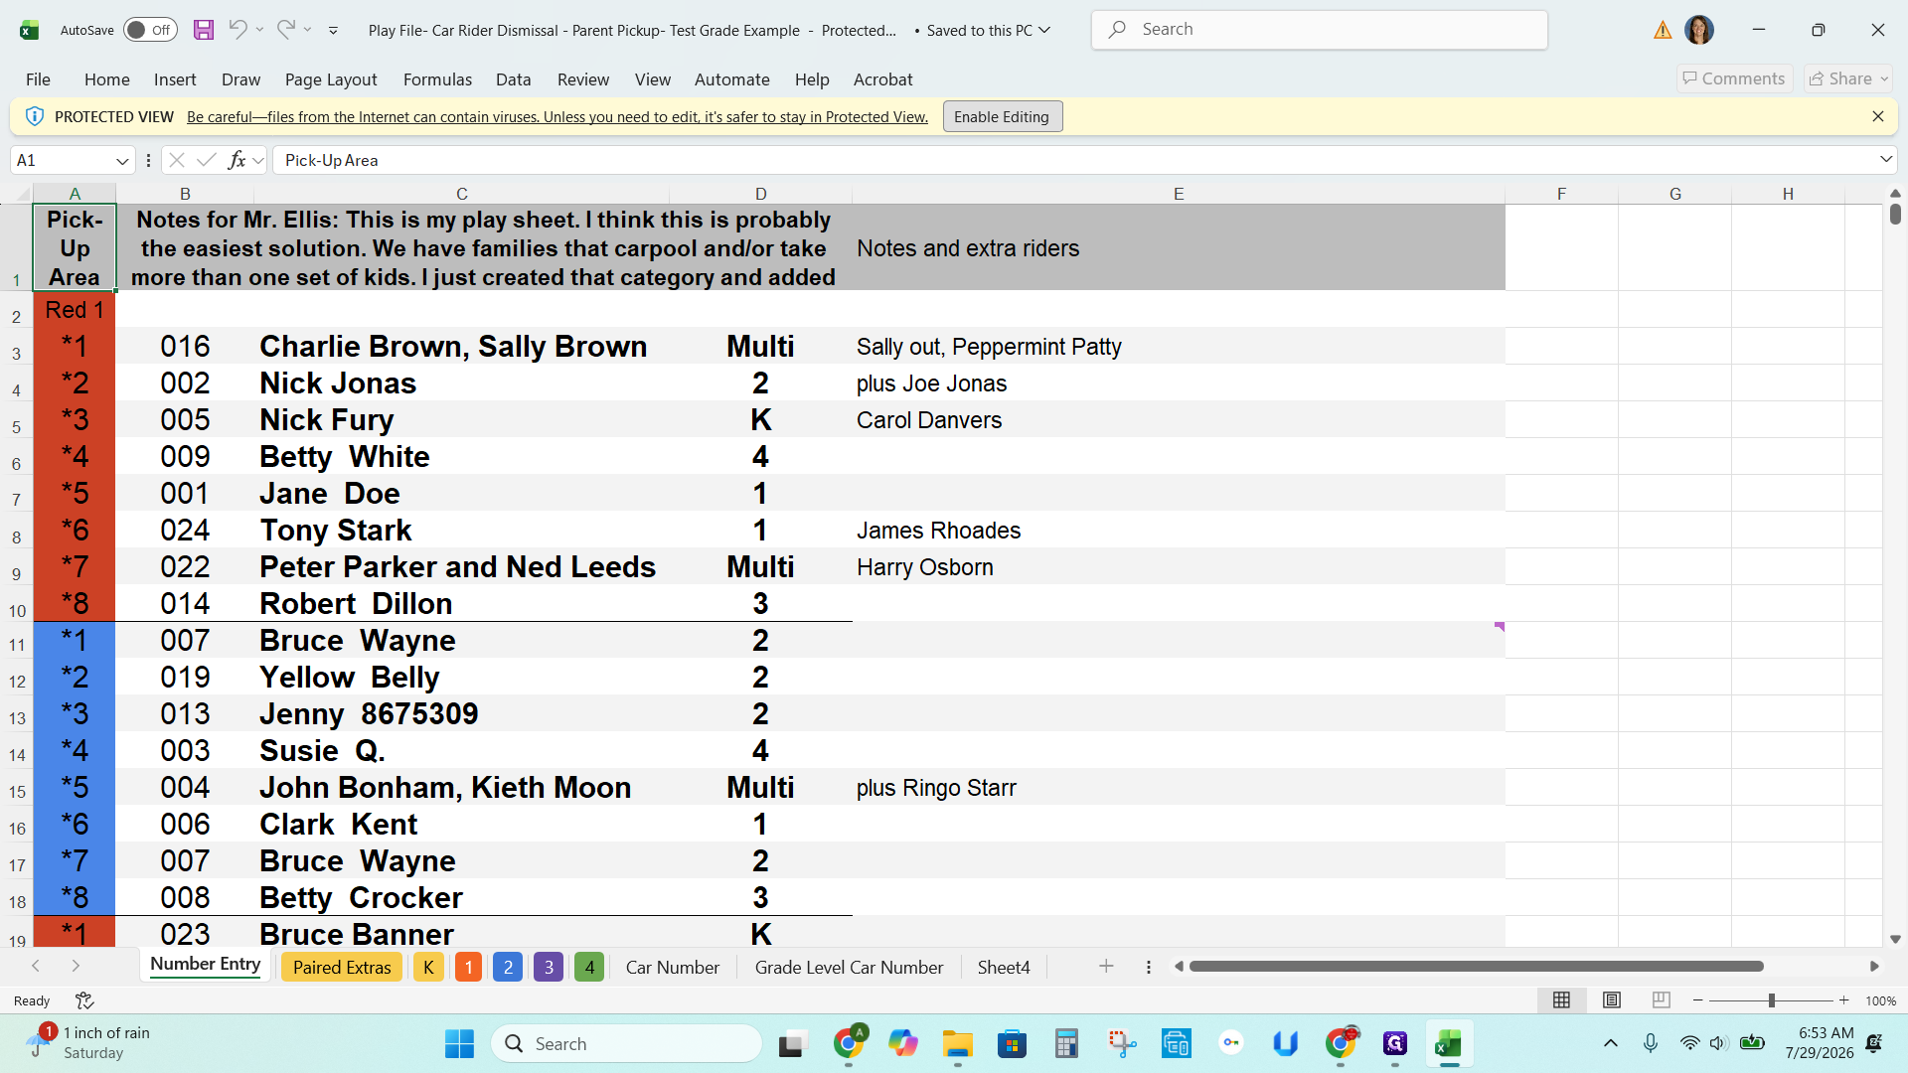The image size is (1908, 1073).
Task: Click the Name Box showing A1
Action: tap(62, 160)
